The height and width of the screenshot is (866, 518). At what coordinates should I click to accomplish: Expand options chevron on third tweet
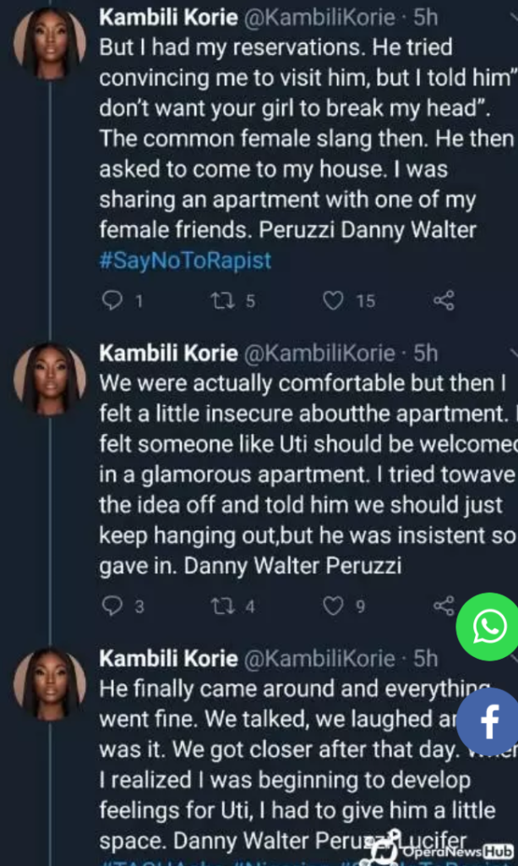(512, 658)
